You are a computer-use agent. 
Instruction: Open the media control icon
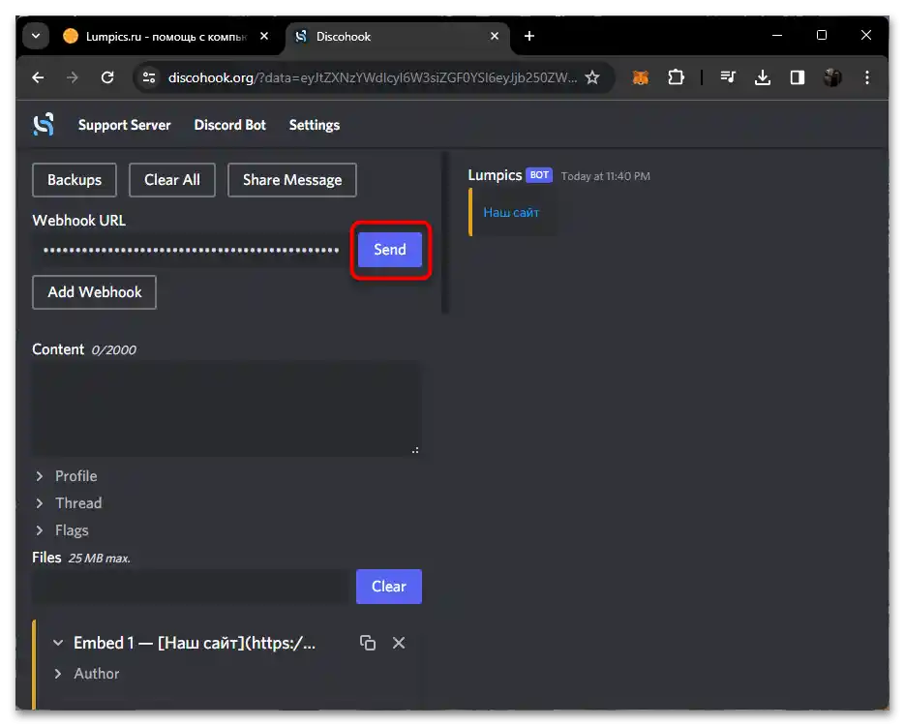point(728,77)
